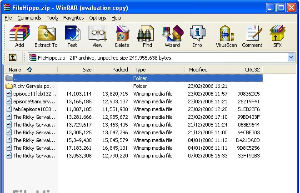Click the Test archive icon
Viewport: 300px width, 193px height.
click(x=72, y=33)
